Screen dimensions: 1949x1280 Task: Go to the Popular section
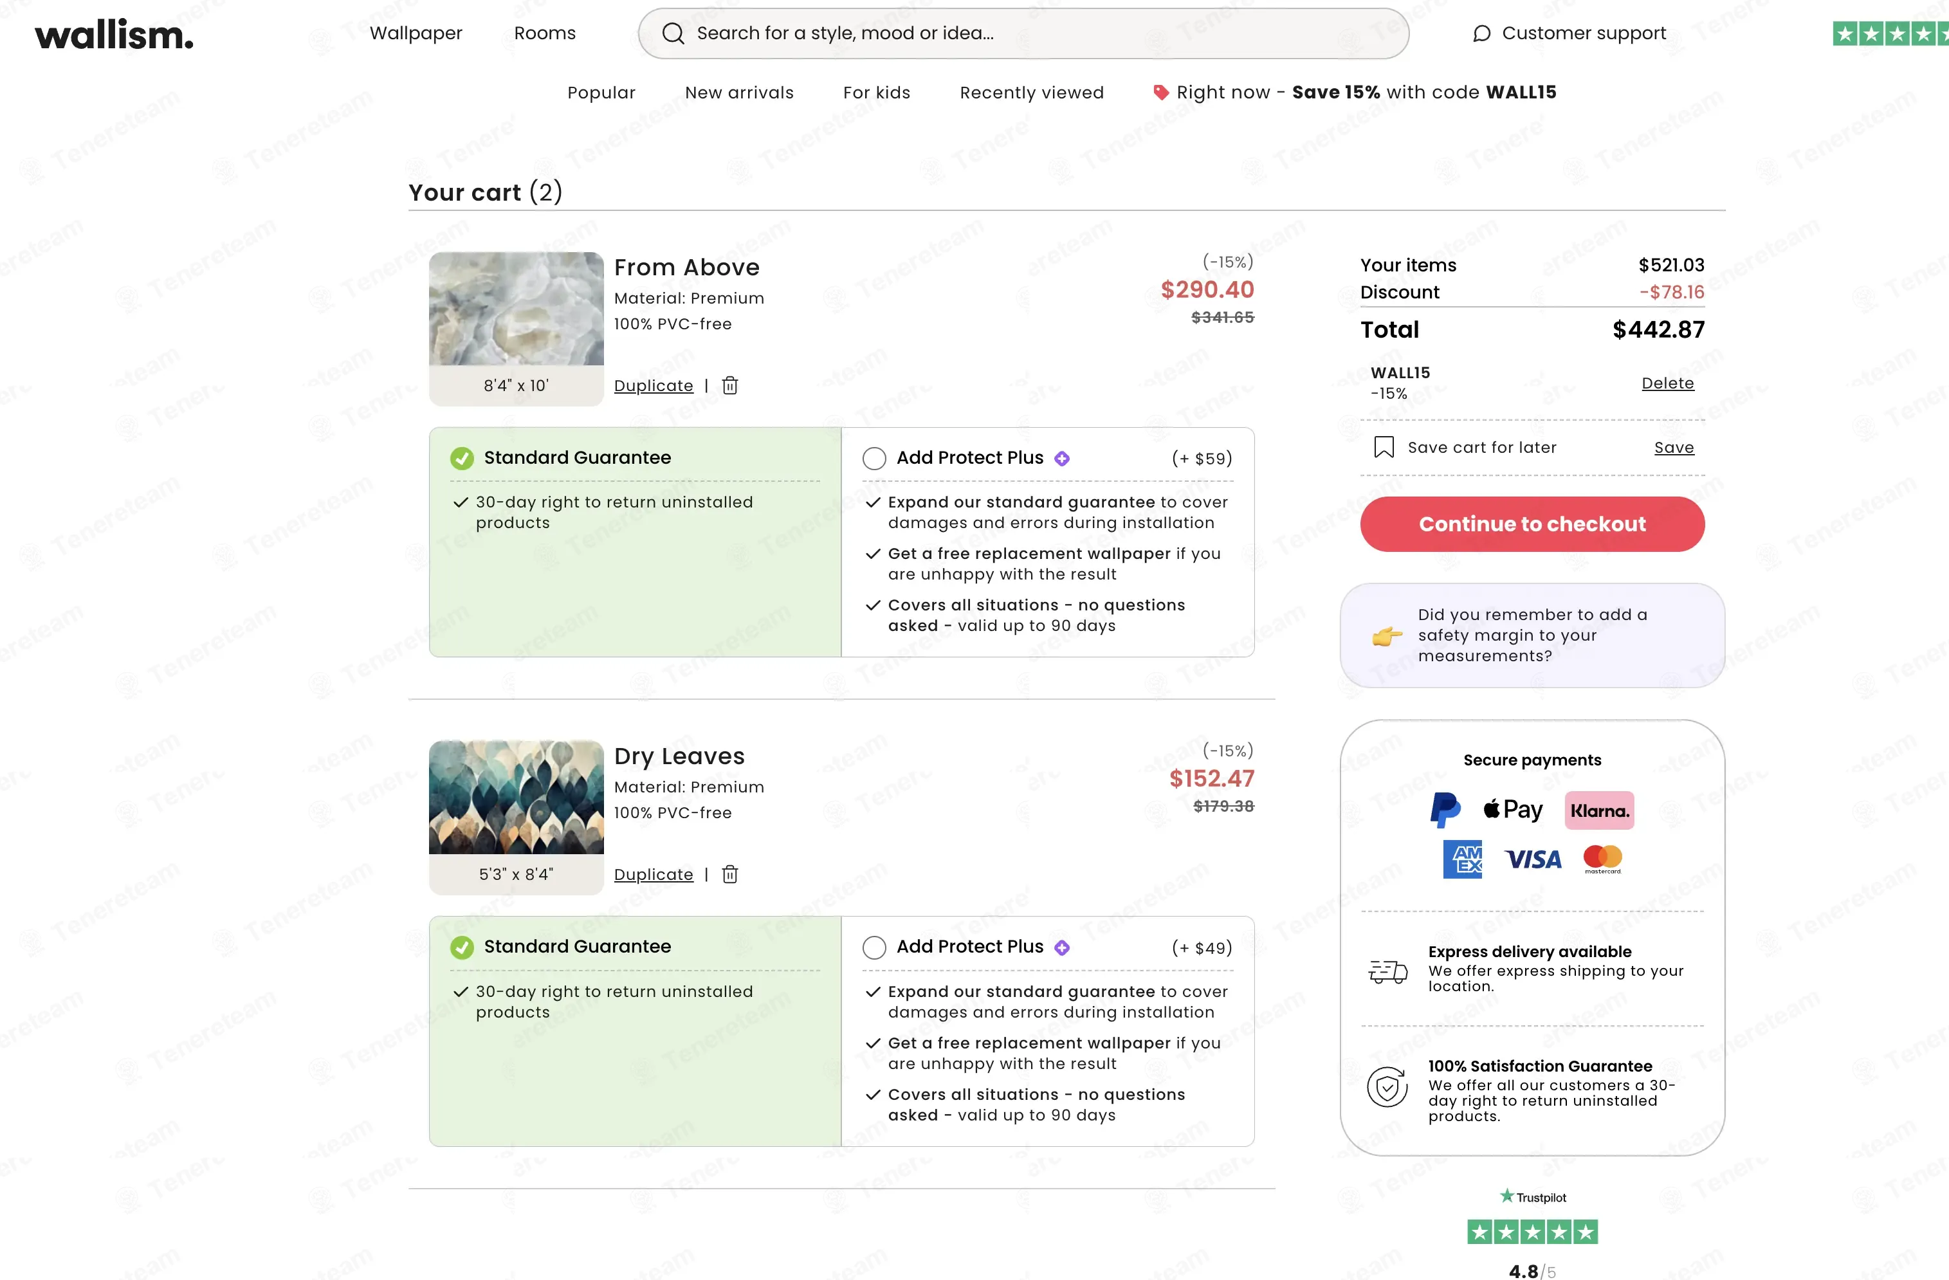coord(601,93)
